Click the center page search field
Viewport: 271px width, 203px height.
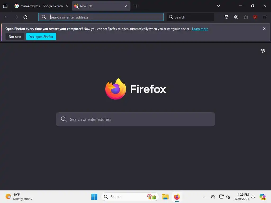click(x=135, y=119)
